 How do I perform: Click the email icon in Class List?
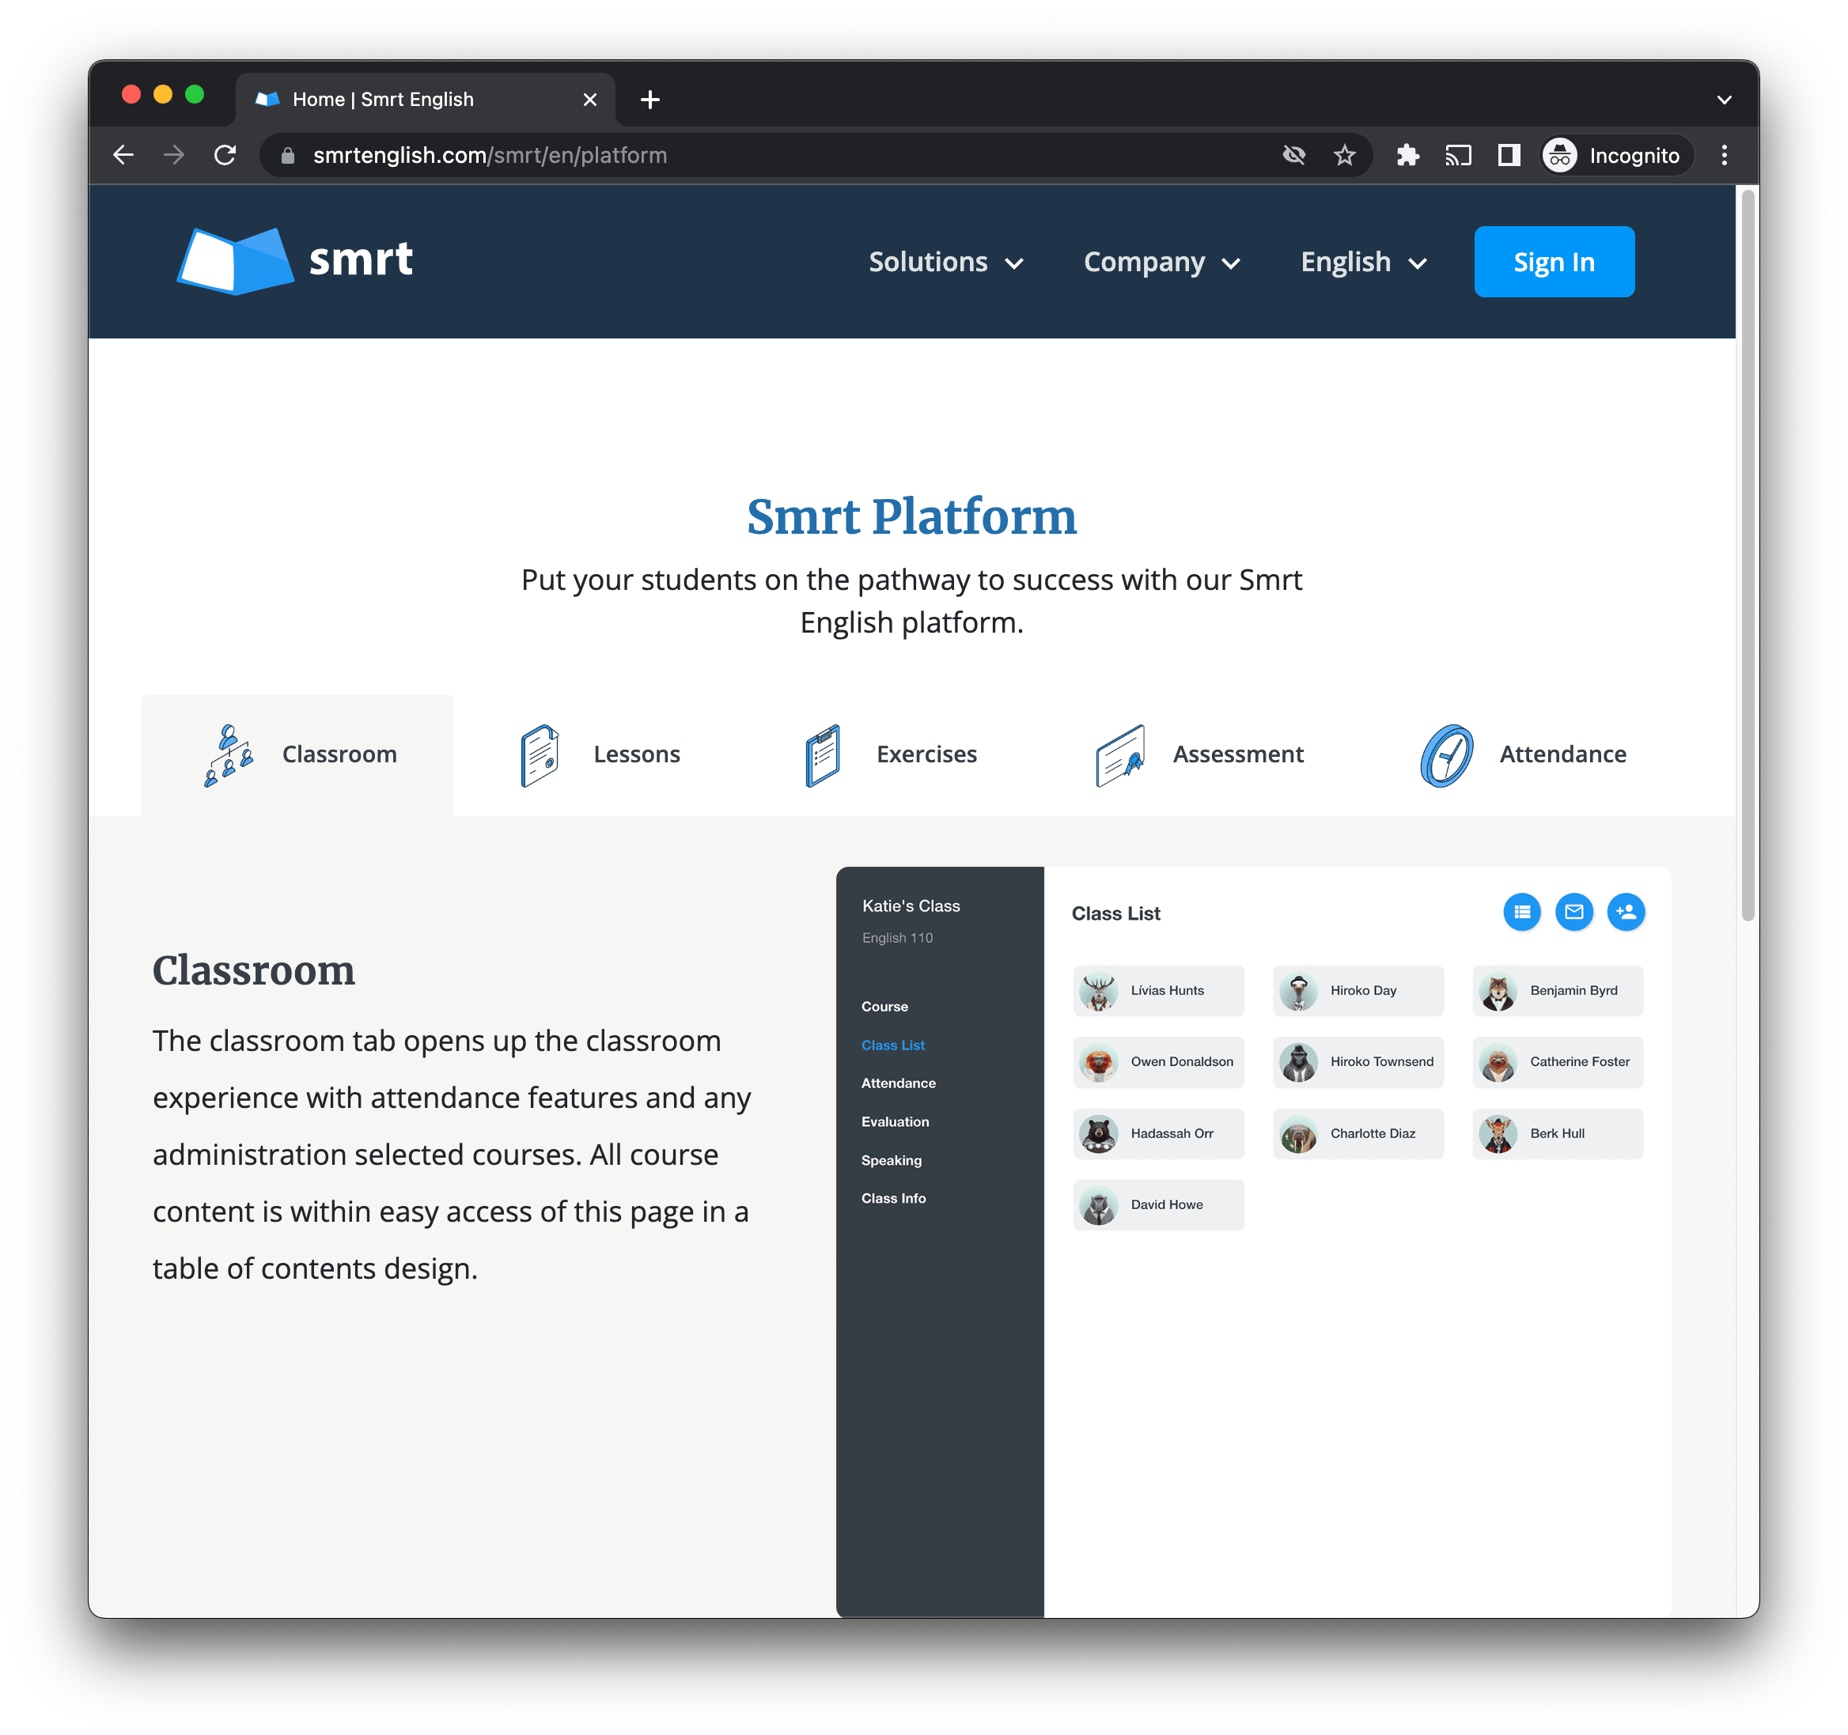click(x=1573, y=913)
